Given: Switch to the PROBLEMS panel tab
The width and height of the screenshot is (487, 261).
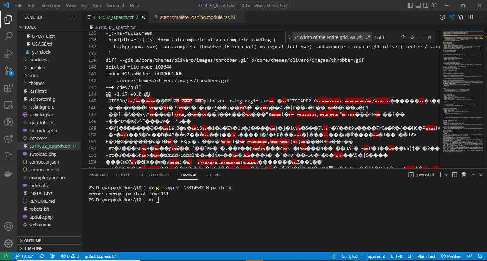Looking at the screenshot, I should 98,175.
